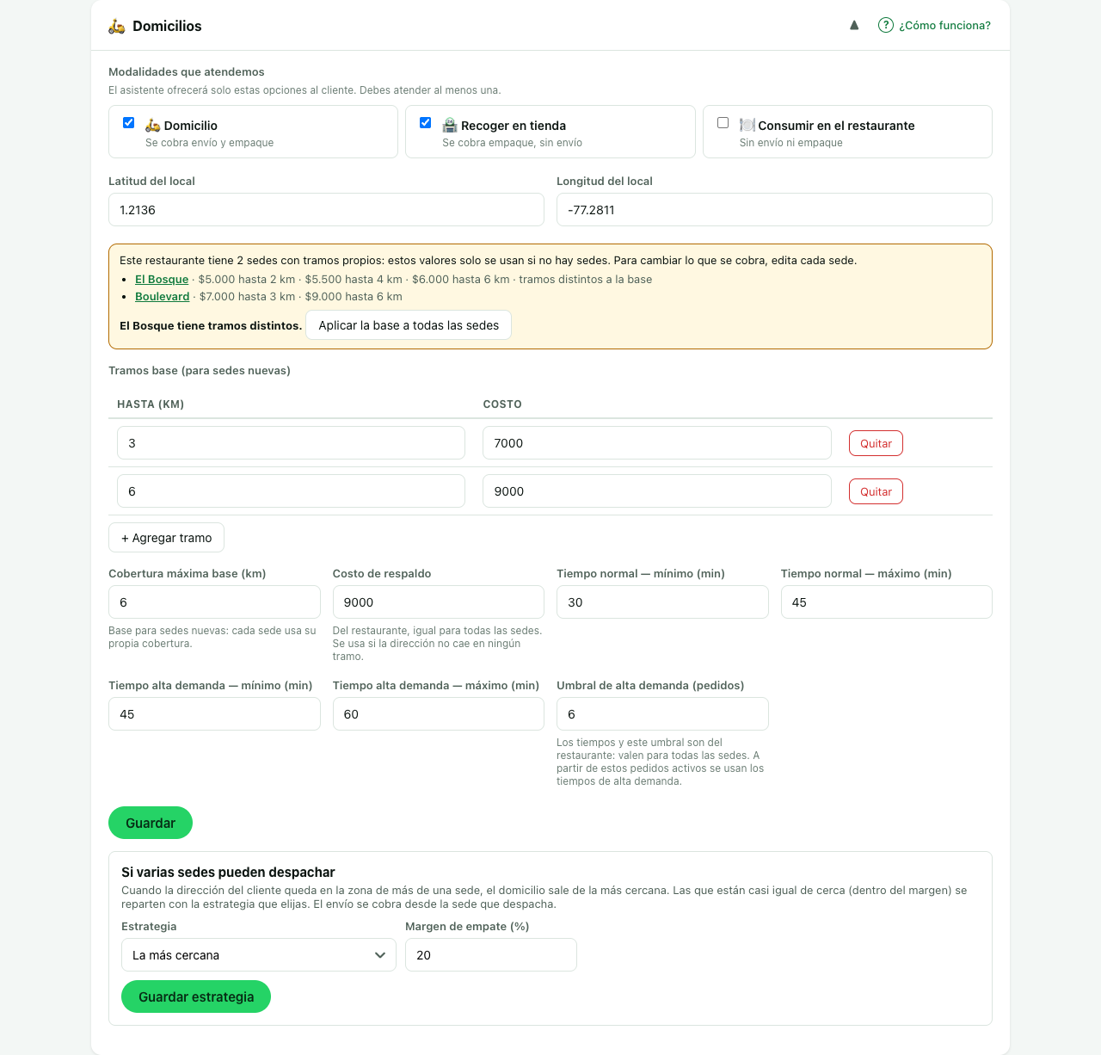The image size is (1101, 1055).
Task: Open the El Bosque sede link
Action: pos(162,280)
